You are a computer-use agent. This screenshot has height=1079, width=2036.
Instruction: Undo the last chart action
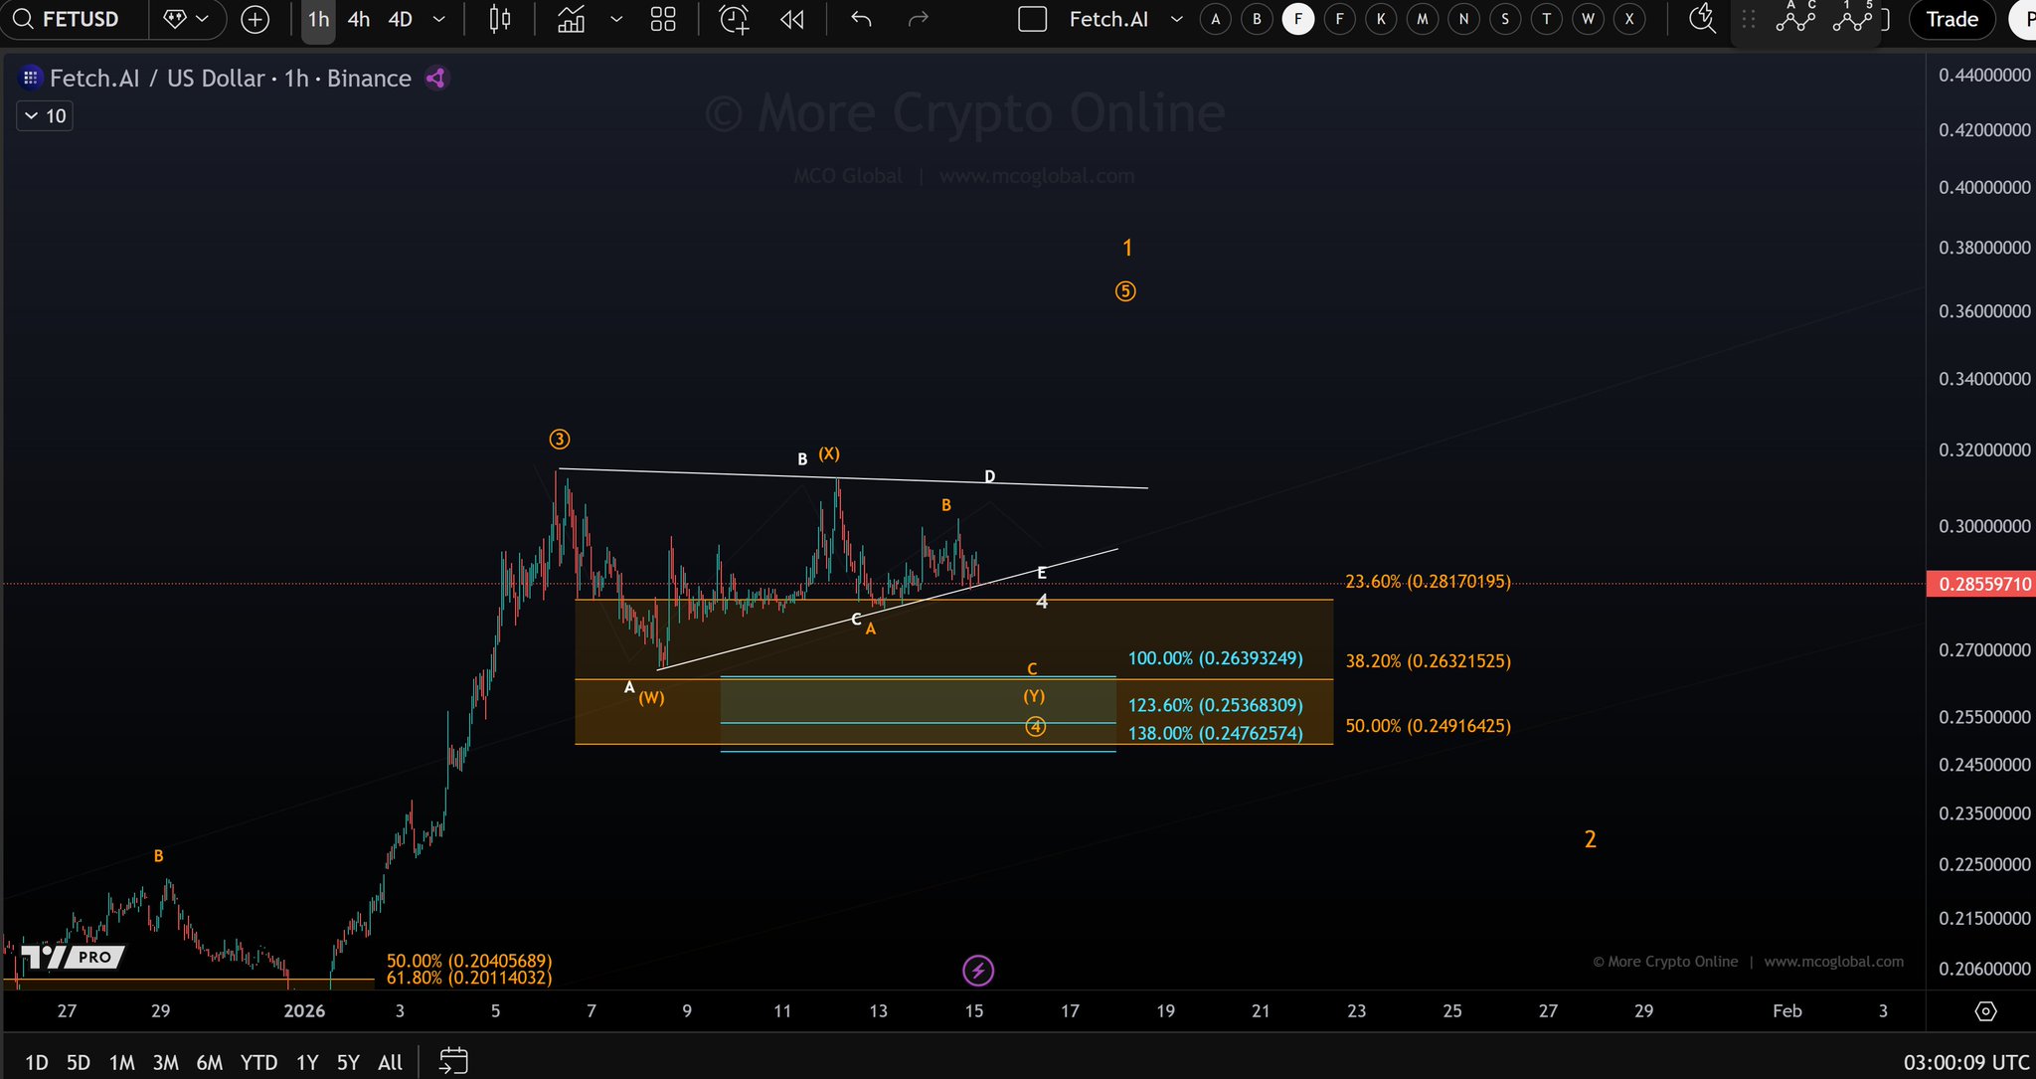point(861,19)
